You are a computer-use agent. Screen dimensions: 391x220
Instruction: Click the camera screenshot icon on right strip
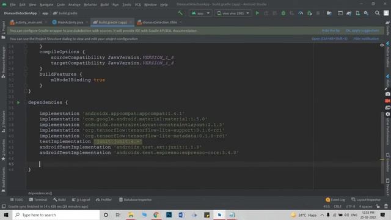pos(387,94)
